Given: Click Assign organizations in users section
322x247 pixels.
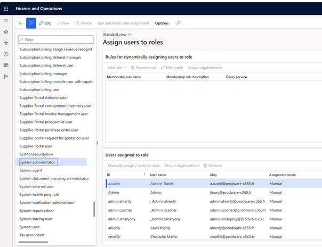Looking at the screenshot, I should tap(182, 166).
